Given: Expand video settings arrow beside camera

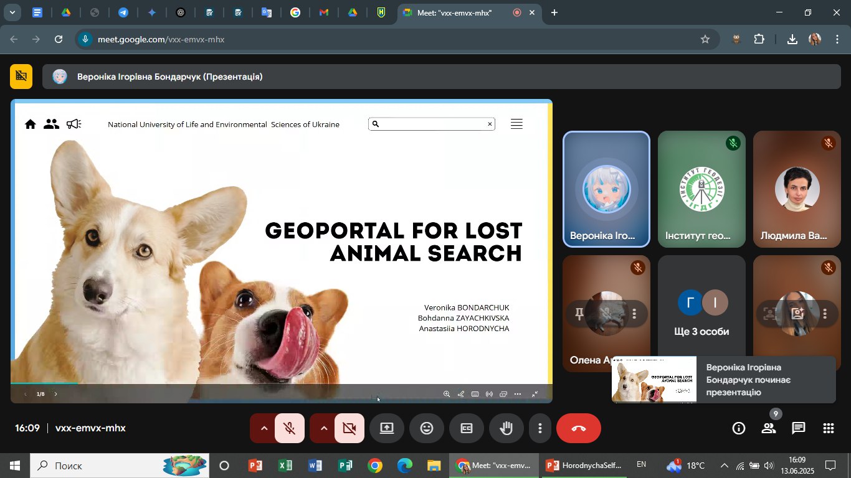Looking at the screenshot, I should [x=323, y=428].
